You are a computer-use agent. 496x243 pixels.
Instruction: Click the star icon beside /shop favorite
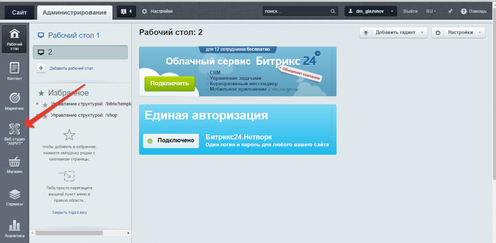45,116
